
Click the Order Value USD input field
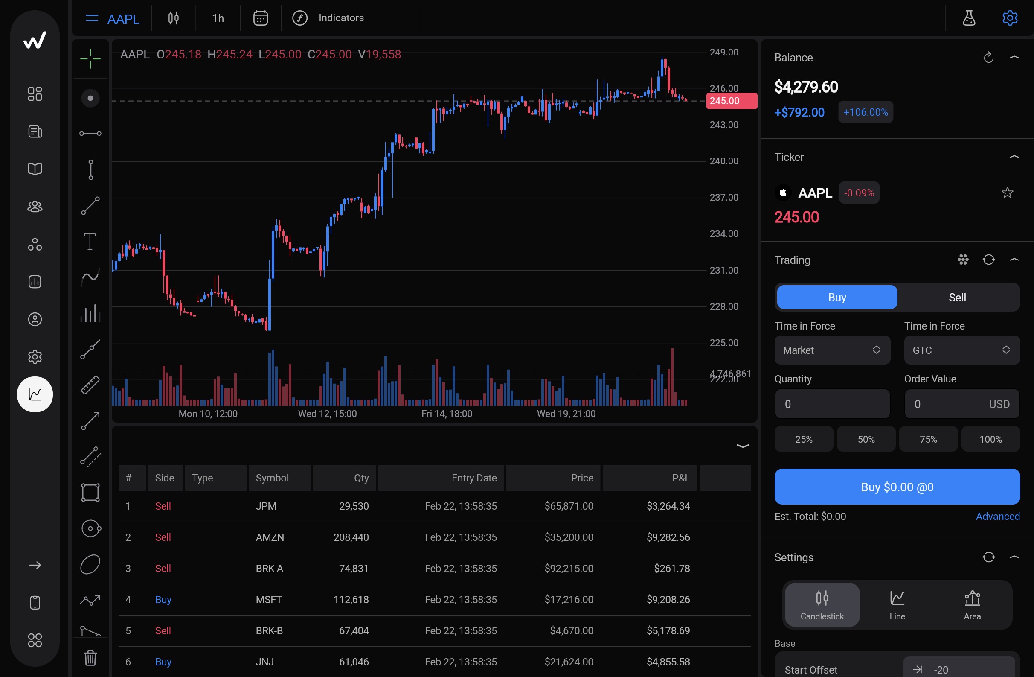[x=961, y=404]
